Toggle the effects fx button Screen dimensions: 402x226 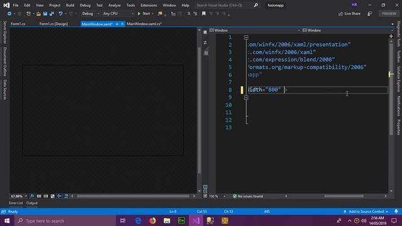pos(32,196)
